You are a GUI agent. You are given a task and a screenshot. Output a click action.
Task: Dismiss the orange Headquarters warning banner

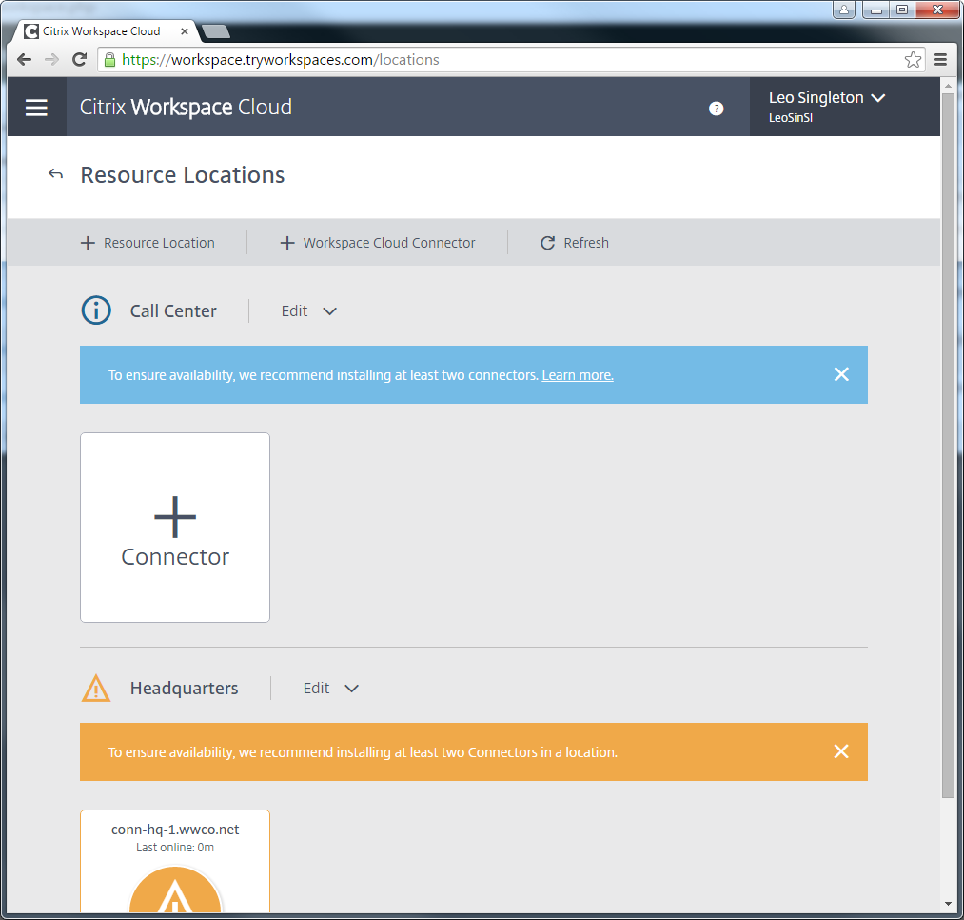(841, 751)
